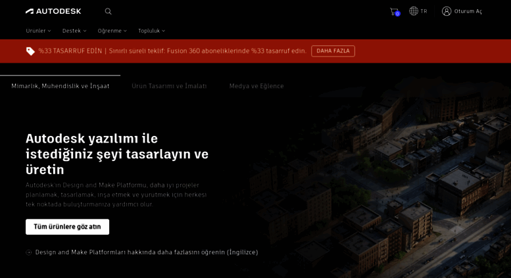The image size is (511, 278).
Task: Click the Autodesk logo
Action: pyautogui.click(x=53, y=11)
